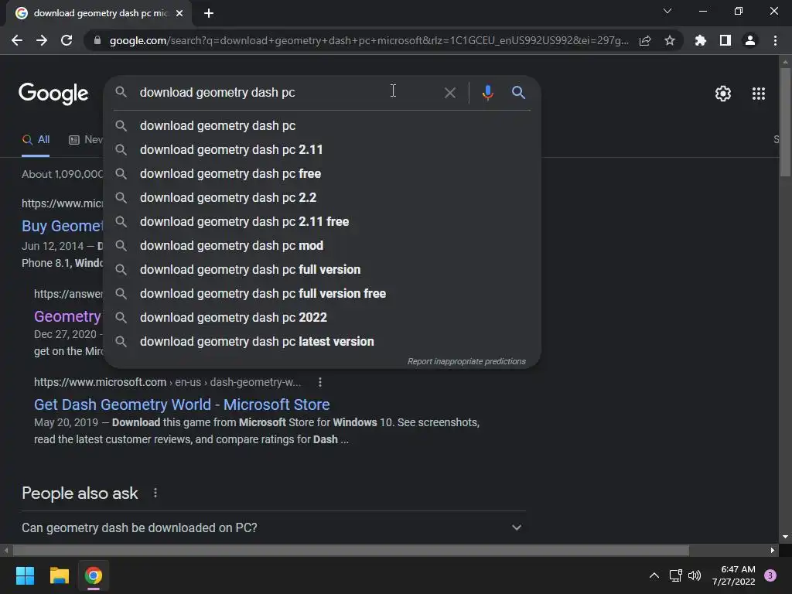
Task: Expand 'Can geometry dash be downloaded on PC?'
Action: (x=273, y=527)
